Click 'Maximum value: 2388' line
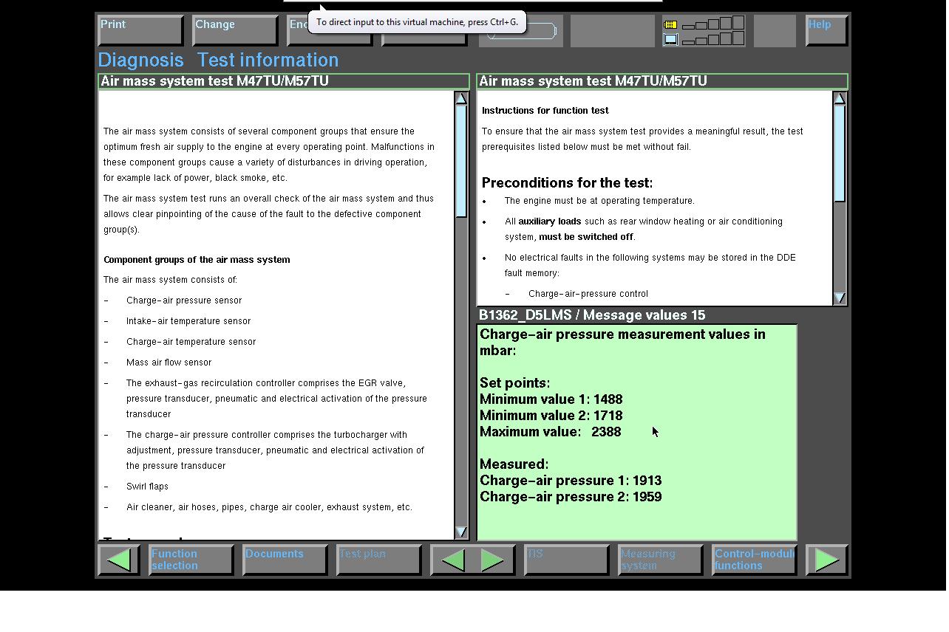Screen dimensions: 949x632 coord(551,432)
